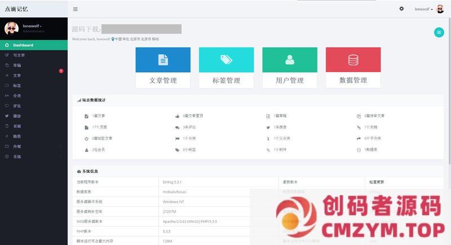The height and width of the screenshot is (245, 451).
Task: Click the location pin icon near welcome text
Action: (113, 39)
